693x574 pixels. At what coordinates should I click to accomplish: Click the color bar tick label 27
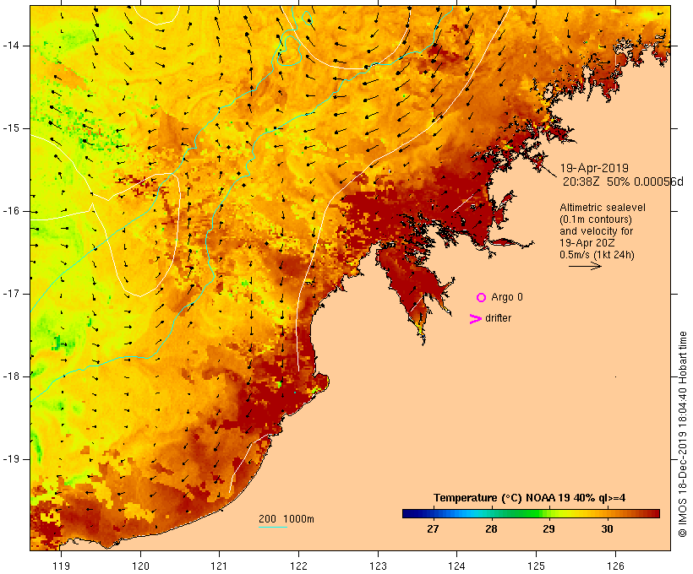pos(433,529)
